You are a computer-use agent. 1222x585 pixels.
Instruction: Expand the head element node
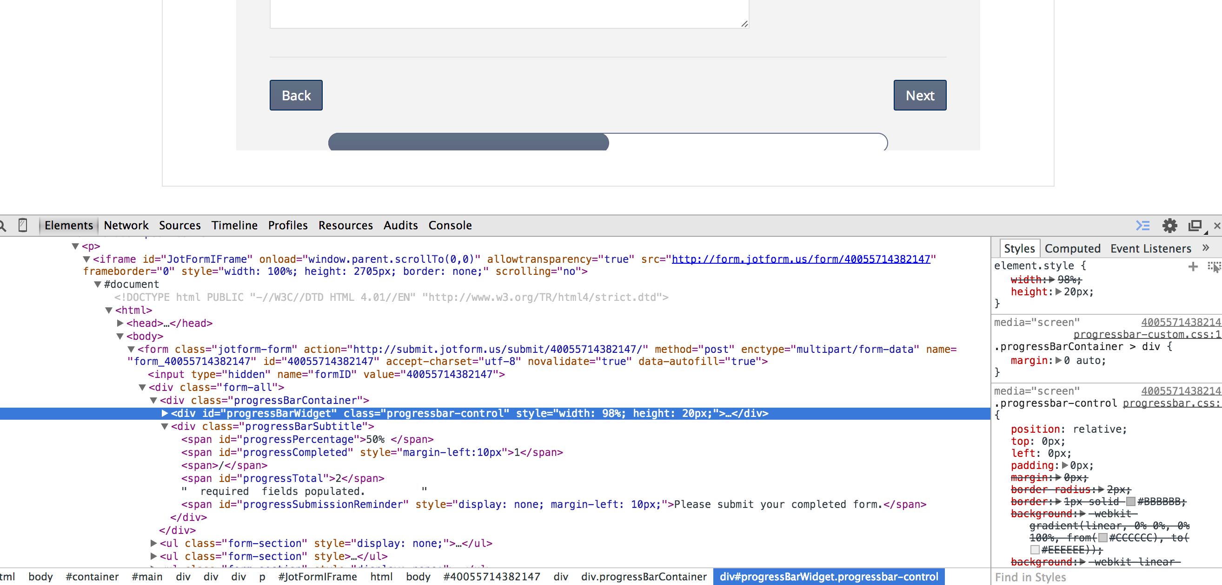coord(120,323)
